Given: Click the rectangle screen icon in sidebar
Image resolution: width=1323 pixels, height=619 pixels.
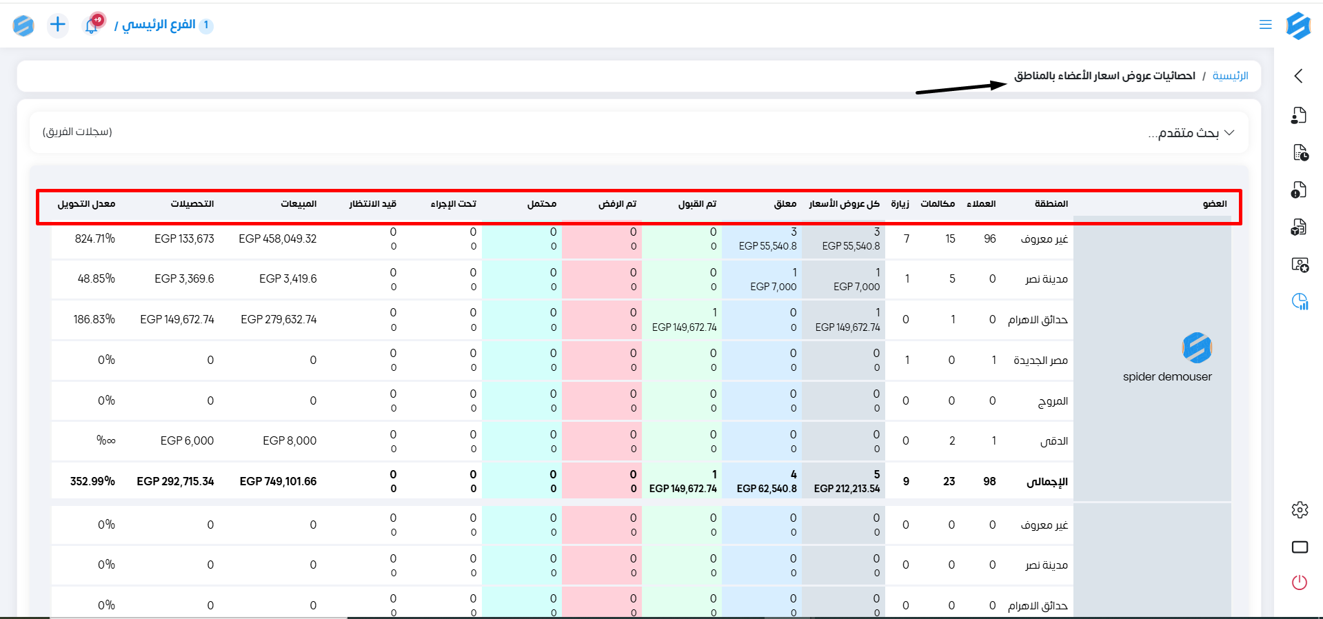Looking at the screenshot, I should (x=1300, y=547).
